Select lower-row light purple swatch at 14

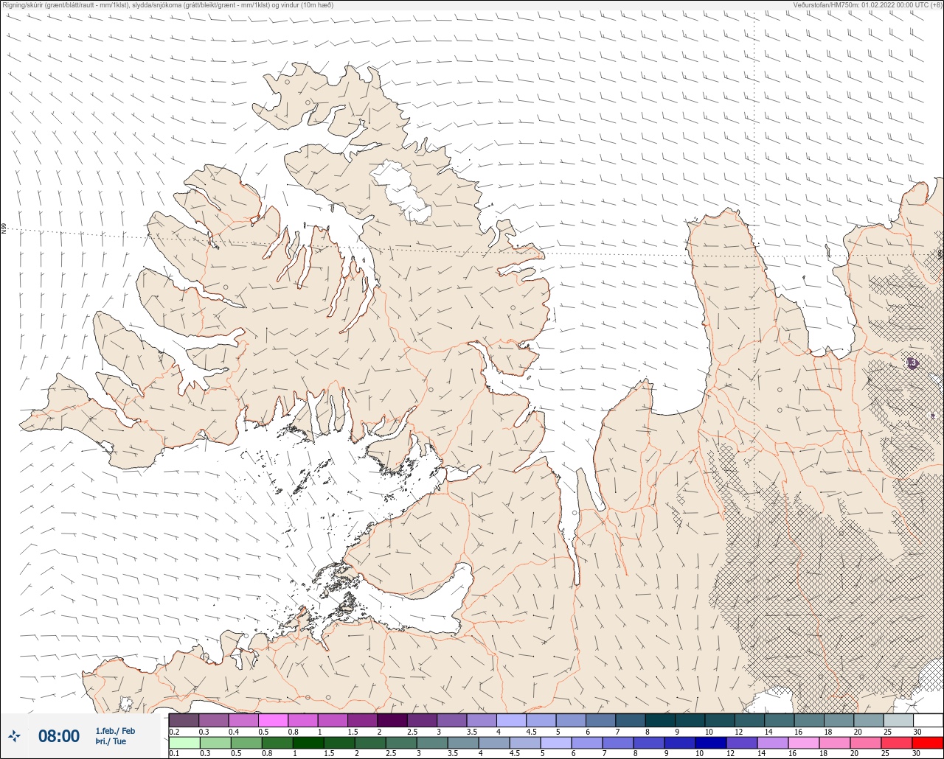[x=773, y=743]
